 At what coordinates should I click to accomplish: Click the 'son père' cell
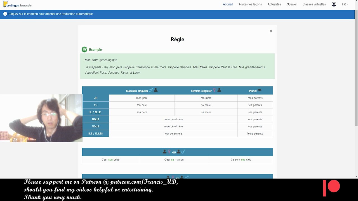point(142,112)
